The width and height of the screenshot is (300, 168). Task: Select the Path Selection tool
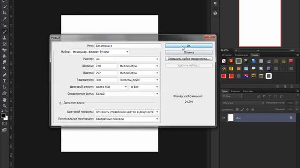click(x=5, y=87)
